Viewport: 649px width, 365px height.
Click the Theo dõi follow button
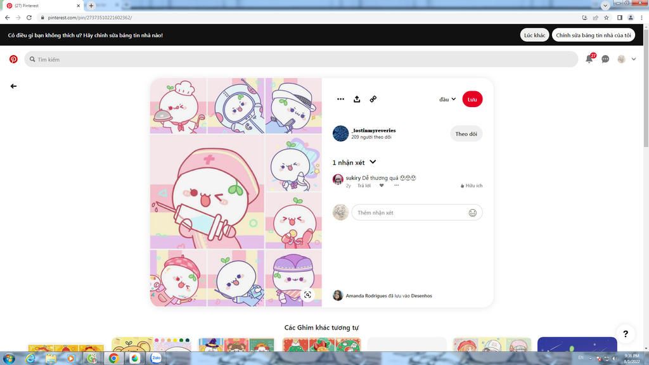point(466,134)
